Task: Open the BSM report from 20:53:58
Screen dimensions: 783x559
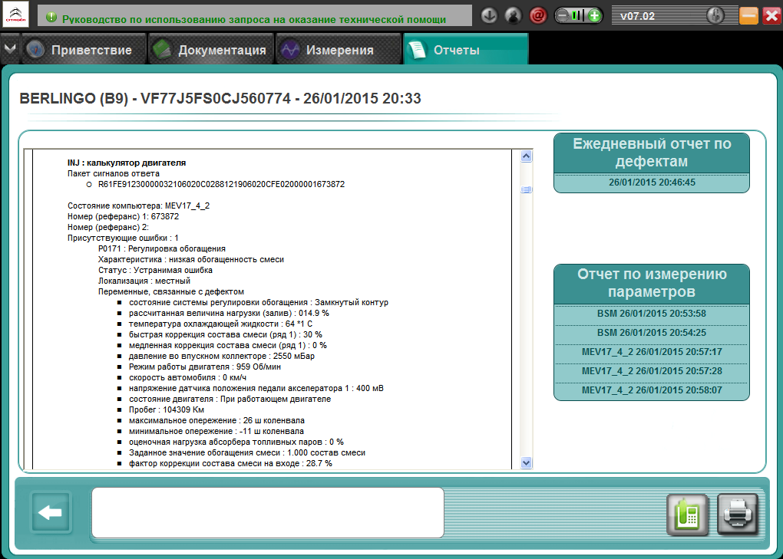Action: point(652,314)
